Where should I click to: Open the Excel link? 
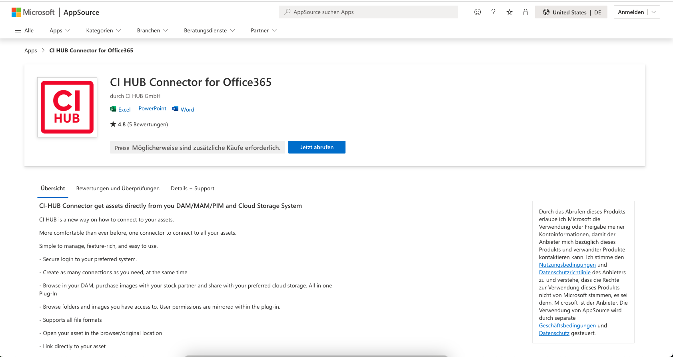tap(124, 110)
